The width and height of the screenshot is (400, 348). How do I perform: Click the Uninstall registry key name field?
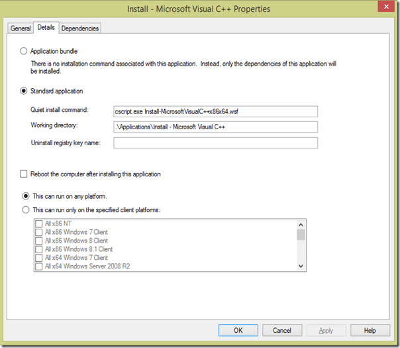click(215, 143)
